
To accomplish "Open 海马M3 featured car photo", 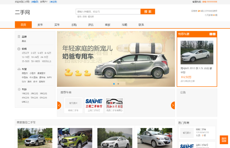I will [x=197, y=52].
